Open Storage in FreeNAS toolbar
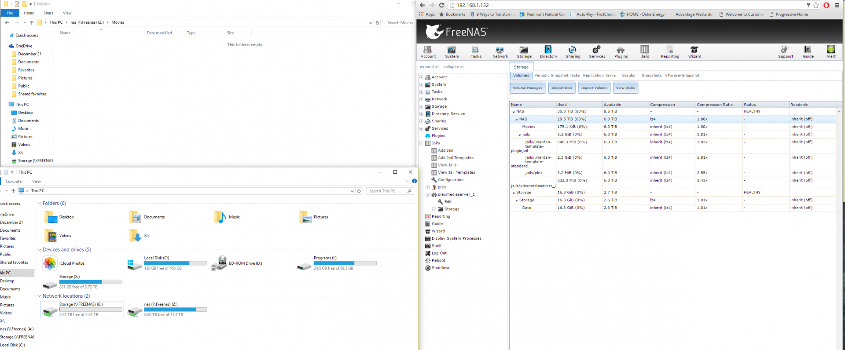Screen dimensions: 845x350 click(524, 52)
